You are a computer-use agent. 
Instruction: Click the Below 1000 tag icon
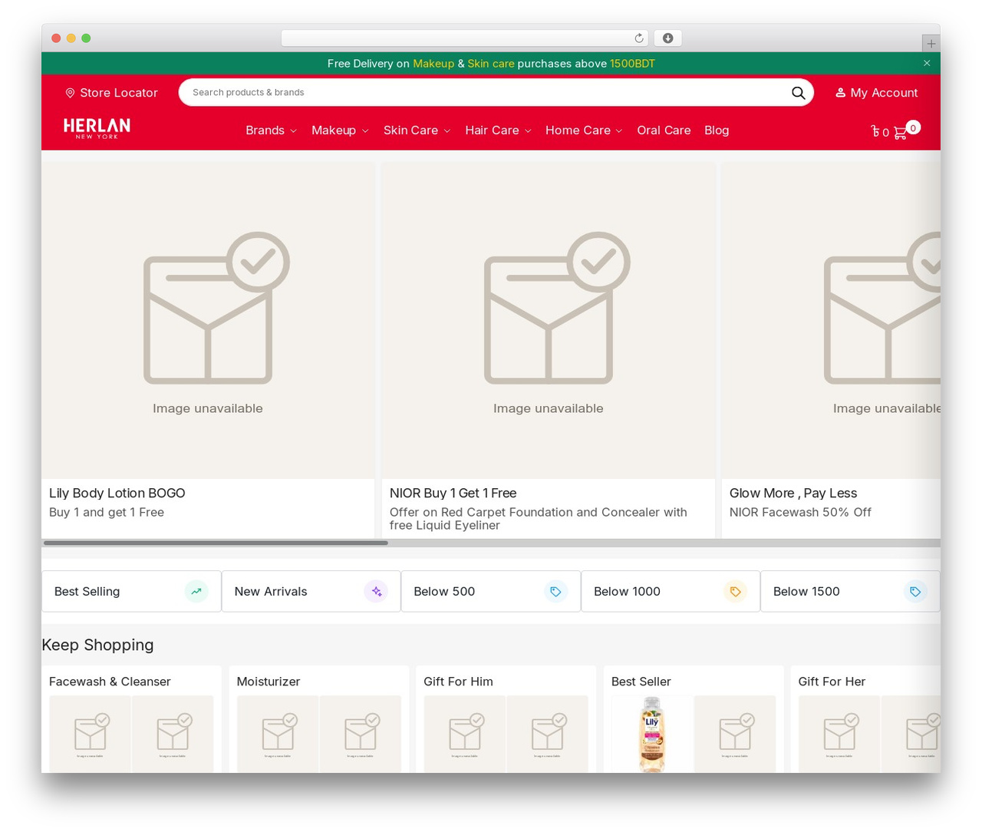tap(735, 592)
